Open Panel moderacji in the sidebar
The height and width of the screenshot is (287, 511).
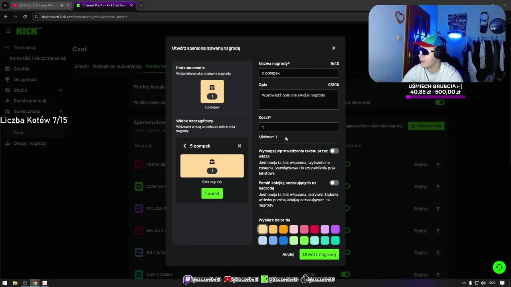click(30, 101)
